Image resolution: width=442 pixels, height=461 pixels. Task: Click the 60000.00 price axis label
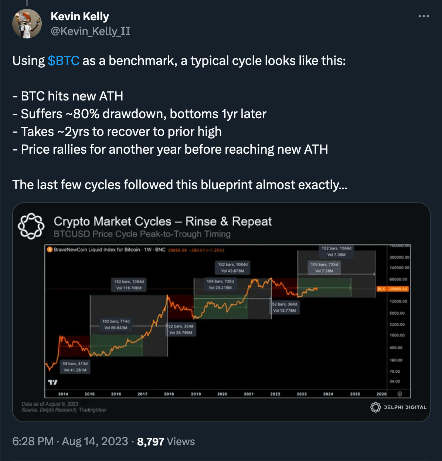tap(398, 279)
